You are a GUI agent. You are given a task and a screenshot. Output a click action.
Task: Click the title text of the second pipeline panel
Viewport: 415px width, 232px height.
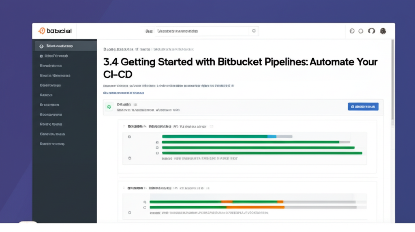coord(166,188)
